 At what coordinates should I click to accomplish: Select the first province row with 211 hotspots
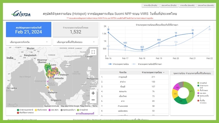click(x=134, y=77)
